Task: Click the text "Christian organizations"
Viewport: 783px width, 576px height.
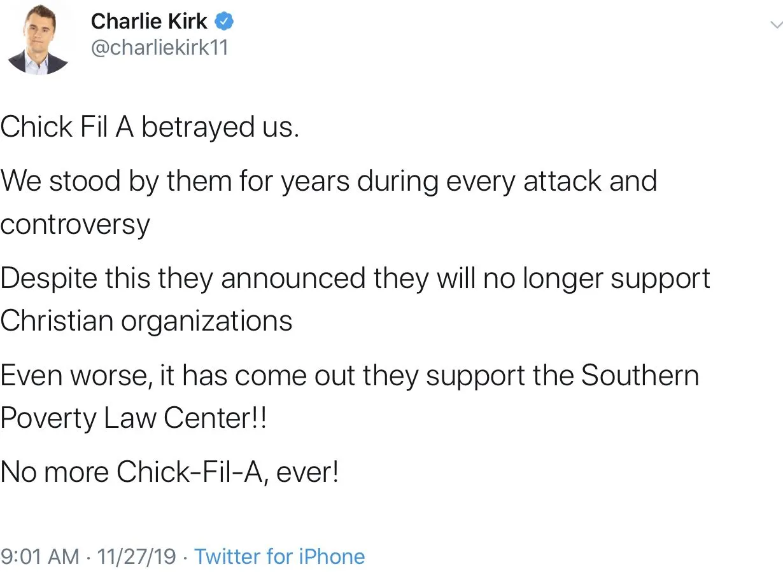Action: pyautogui.click(x=146, y=320)
